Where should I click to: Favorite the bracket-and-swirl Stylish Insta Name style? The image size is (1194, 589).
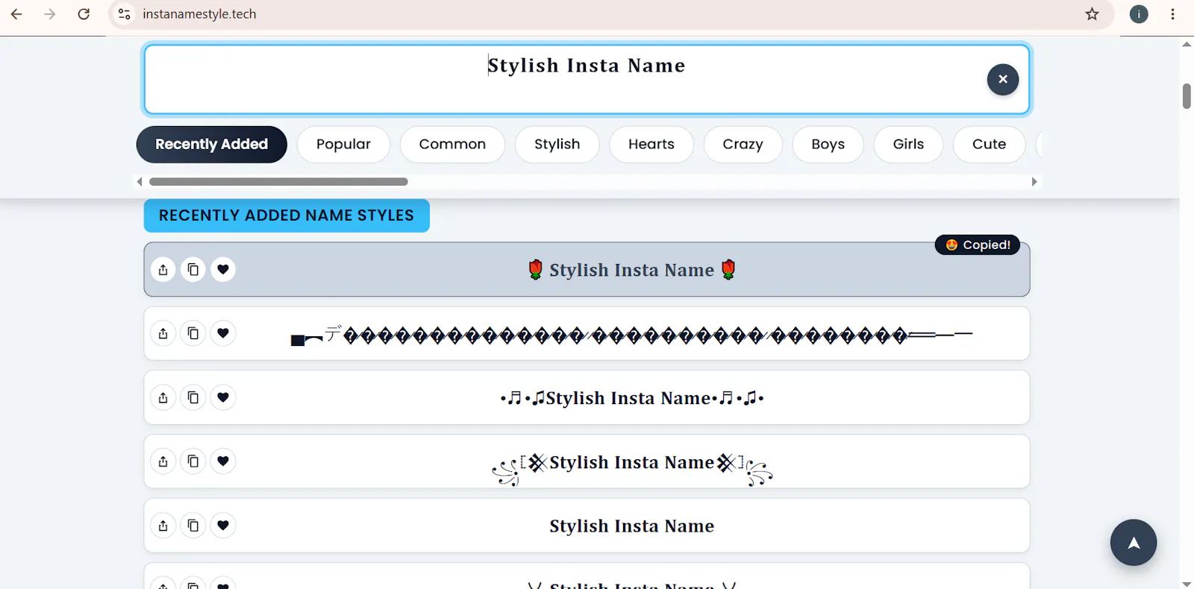[223, 462]
